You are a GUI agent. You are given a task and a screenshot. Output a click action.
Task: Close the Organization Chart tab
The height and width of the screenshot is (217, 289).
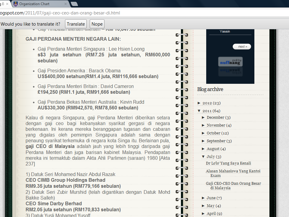click(65, 4)
